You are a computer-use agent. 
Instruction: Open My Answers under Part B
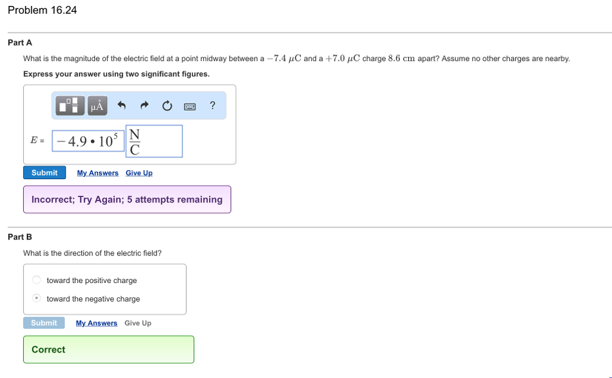(96, 322)
